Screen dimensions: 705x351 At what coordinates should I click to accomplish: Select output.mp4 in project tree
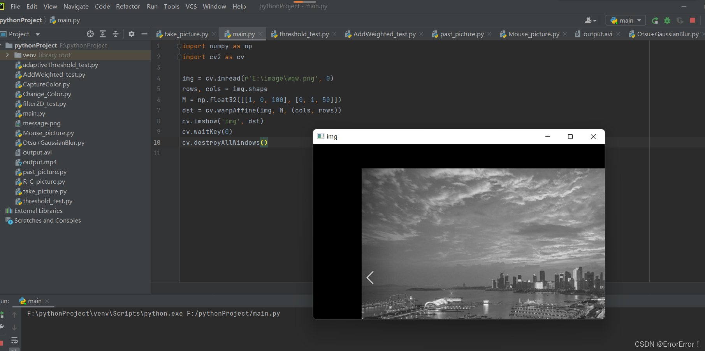(40, 162)
